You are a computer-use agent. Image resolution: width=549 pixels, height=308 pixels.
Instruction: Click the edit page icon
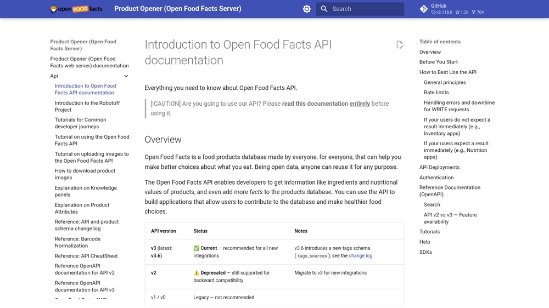[x=400, y=45]
